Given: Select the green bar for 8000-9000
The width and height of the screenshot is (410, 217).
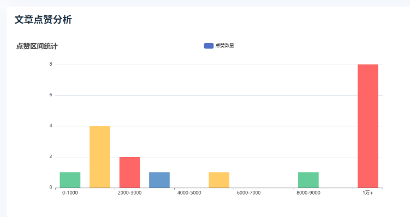Looking at the screenshot, I should [308, 180].
